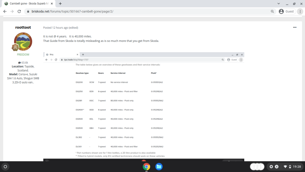
Task: View site info via padlock icon
Action: point(28,12)
